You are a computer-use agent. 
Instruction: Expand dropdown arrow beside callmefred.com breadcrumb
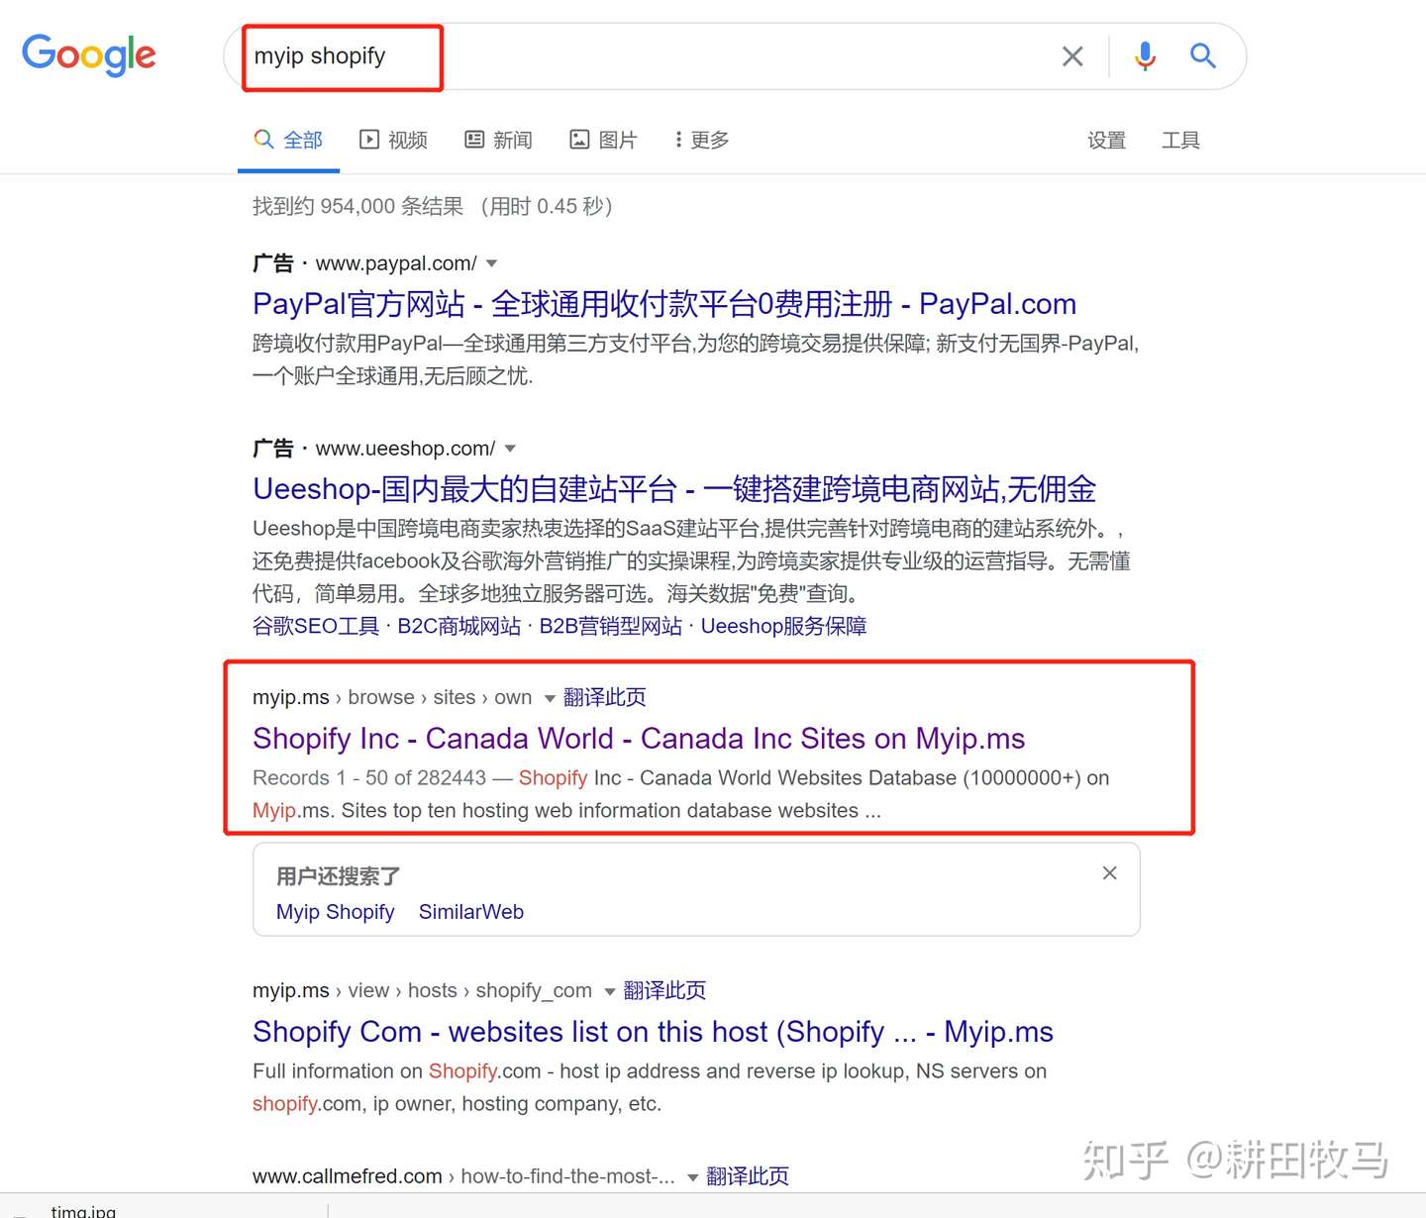pyautogui.click(x=693, y=1177)
